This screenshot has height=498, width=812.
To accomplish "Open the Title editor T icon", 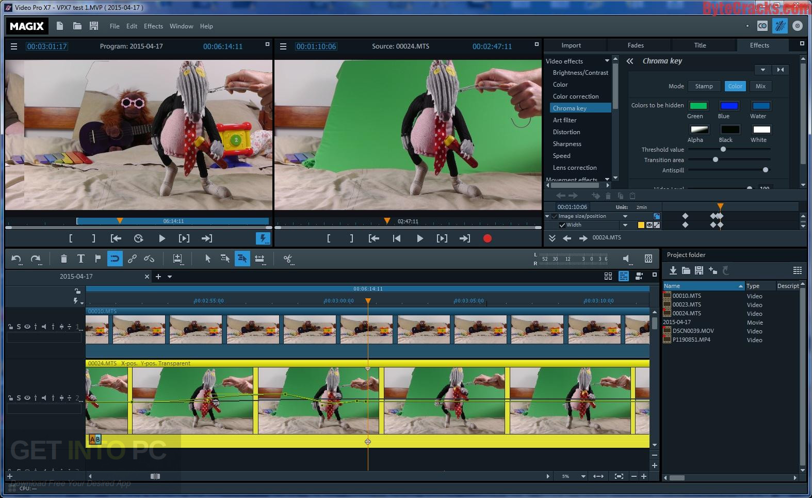I will [x=80, y=259].
